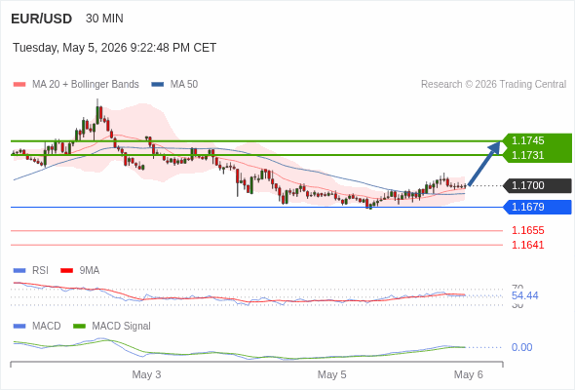Click the 54.44 RSI value

pos(524,295)
